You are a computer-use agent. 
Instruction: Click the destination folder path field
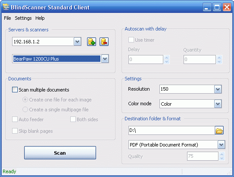click(x=172, y=131)
